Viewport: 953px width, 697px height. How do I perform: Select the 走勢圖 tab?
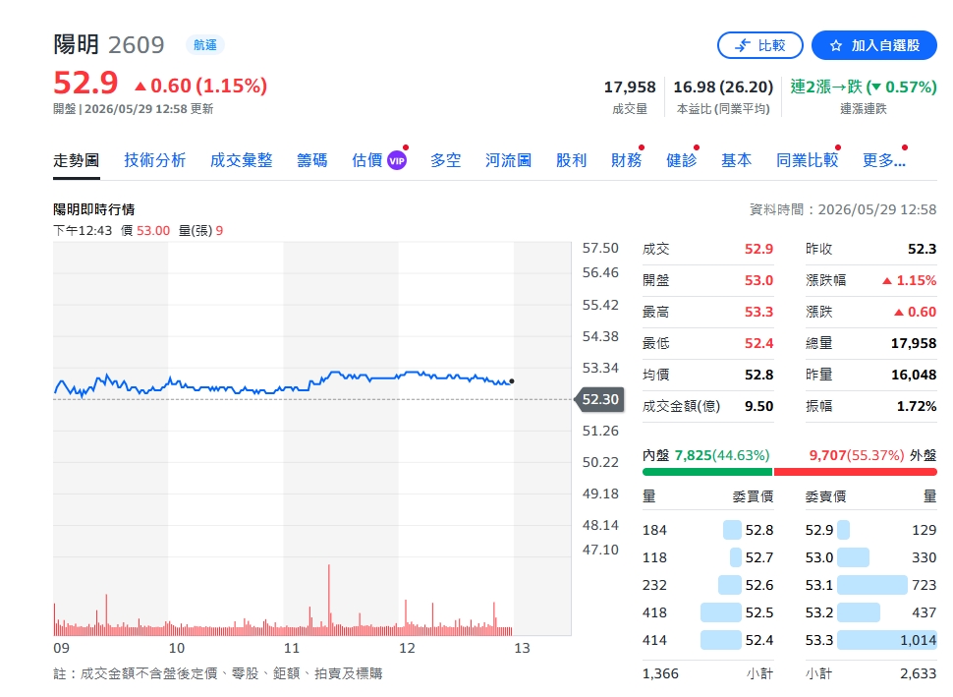pyautogui.click(x=76, y=160)
